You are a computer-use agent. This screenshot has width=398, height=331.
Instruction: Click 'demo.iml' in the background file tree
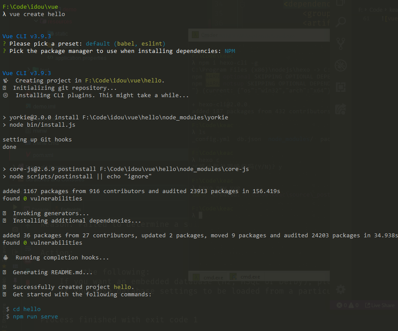pos(44,107)
